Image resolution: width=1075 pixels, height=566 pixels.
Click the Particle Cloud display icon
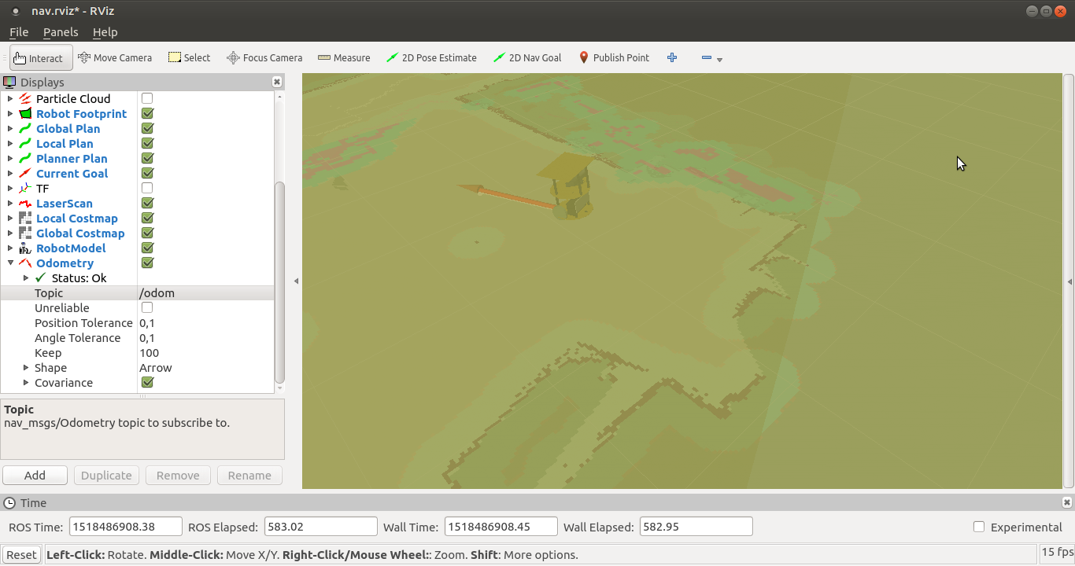click(25, 98)
